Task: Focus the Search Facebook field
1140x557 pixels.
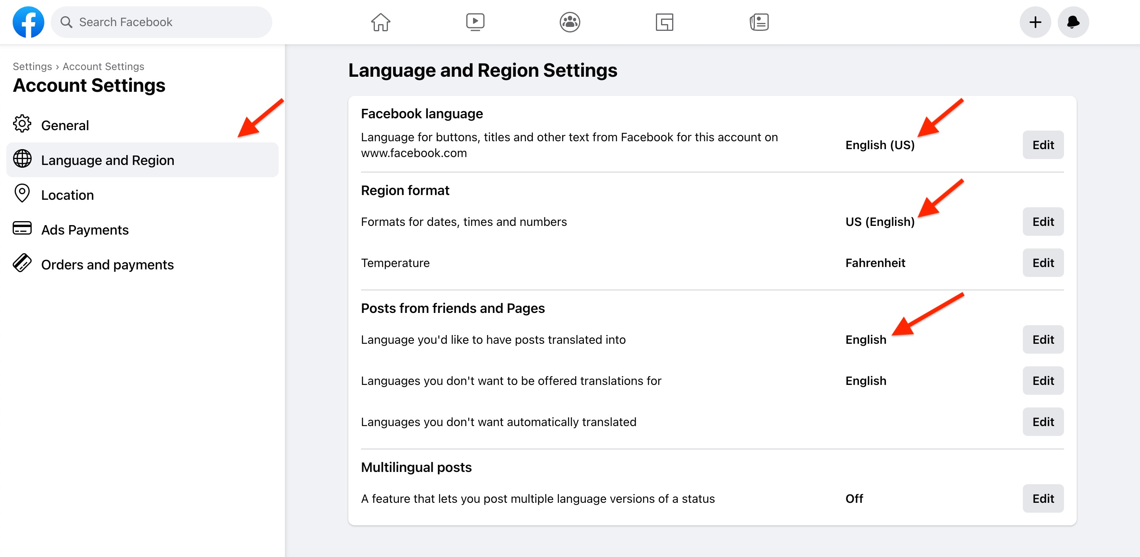Action: (x=161, y=22)
